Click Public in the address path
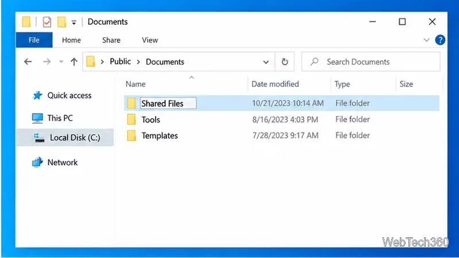The width and height of the screenshot is (459, 258). (120, 61)
